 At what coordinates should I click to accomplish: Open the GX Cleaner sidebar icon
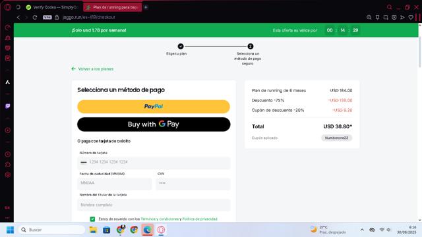click(7, 38)
